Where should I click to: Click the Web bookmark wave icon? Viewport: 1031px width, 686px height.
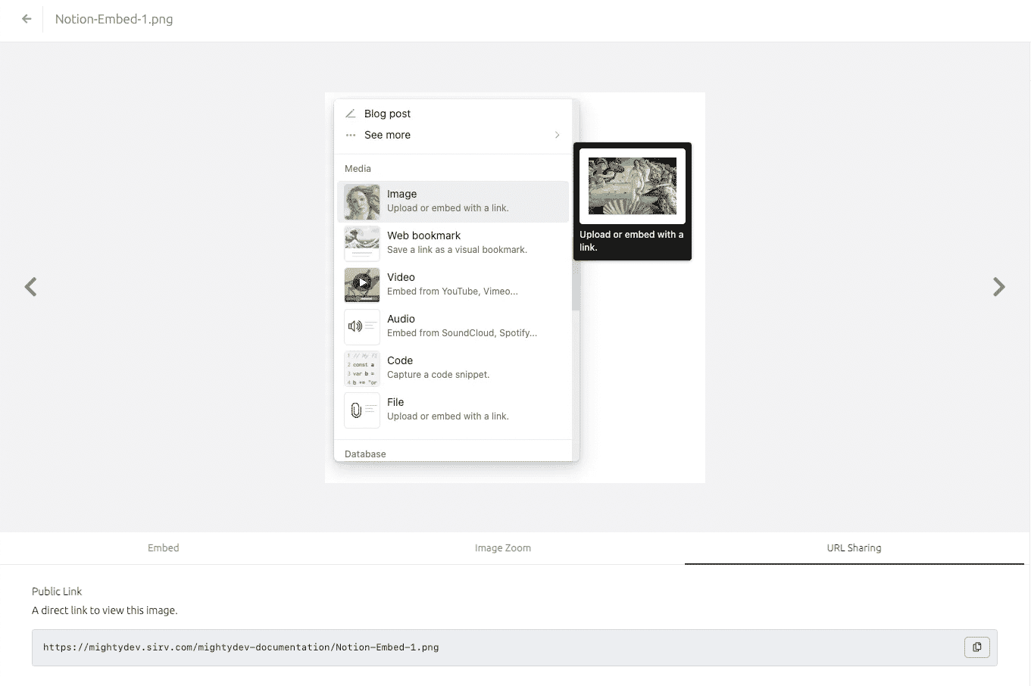[361, 243]
